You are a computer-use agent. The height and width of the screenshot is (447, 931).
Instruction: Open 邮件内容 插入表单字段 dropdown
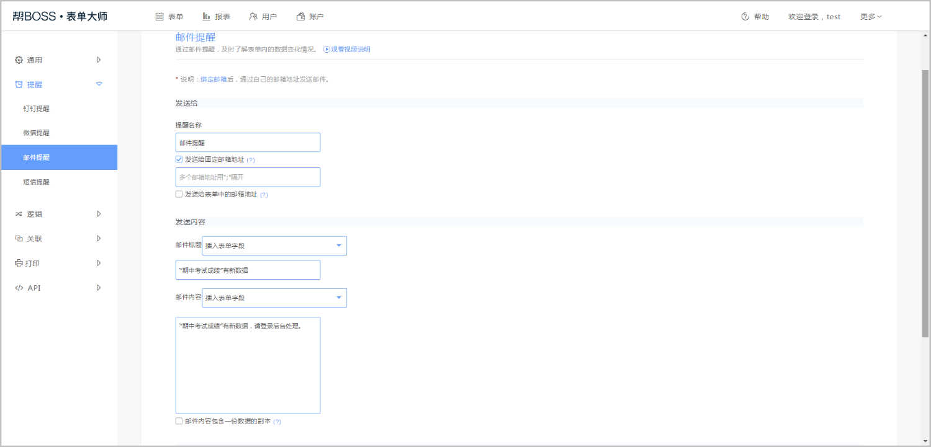pyautogui.click(x=274, y=298)
